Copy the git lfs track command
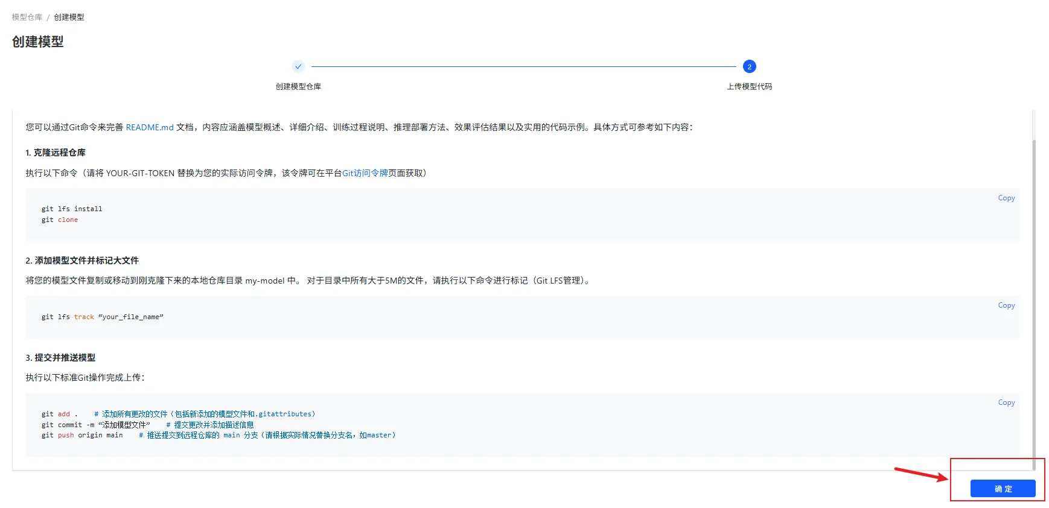Viewport: 1049px width, 508px height. (1006, 305)
